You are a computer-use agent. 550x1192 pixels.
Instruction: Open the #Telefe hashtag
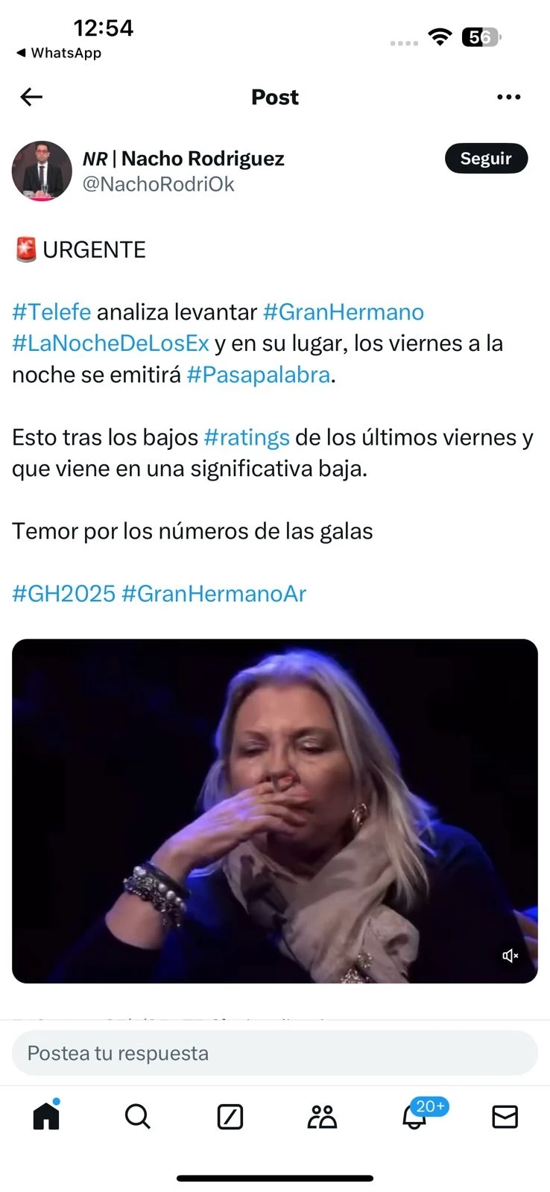(51, 311)
